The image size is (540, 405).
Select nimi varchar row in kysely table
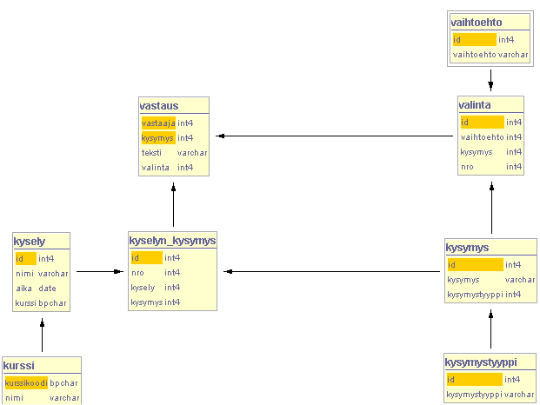click(42, 274)
